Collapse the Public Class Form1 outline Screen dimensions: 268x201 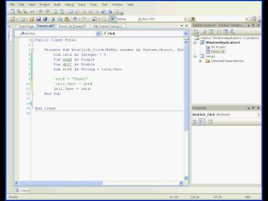pos(32,40)
